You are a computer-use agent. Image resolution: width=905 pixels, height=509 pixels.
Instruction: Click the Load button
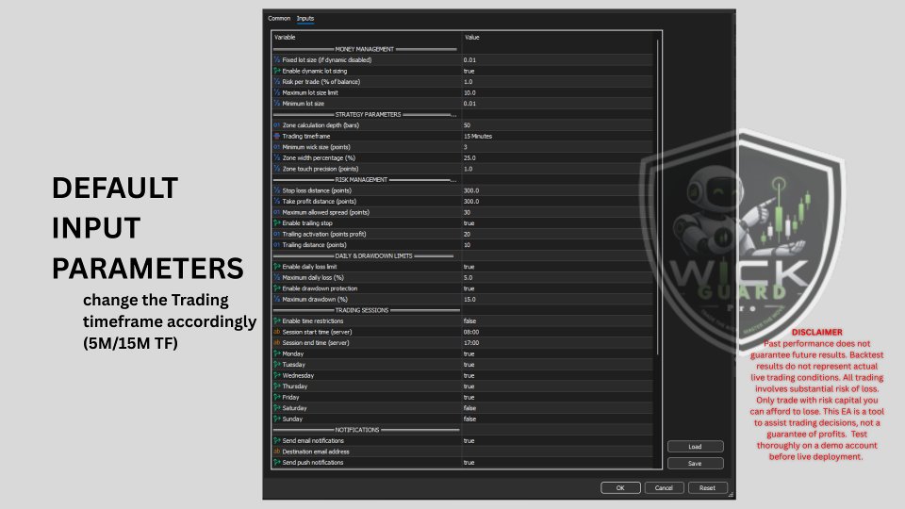click(x=695, y=447)
